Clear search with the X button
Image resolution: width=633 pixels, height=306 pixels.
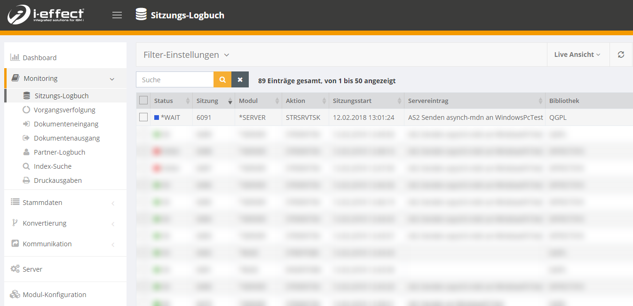pos(240,80)
